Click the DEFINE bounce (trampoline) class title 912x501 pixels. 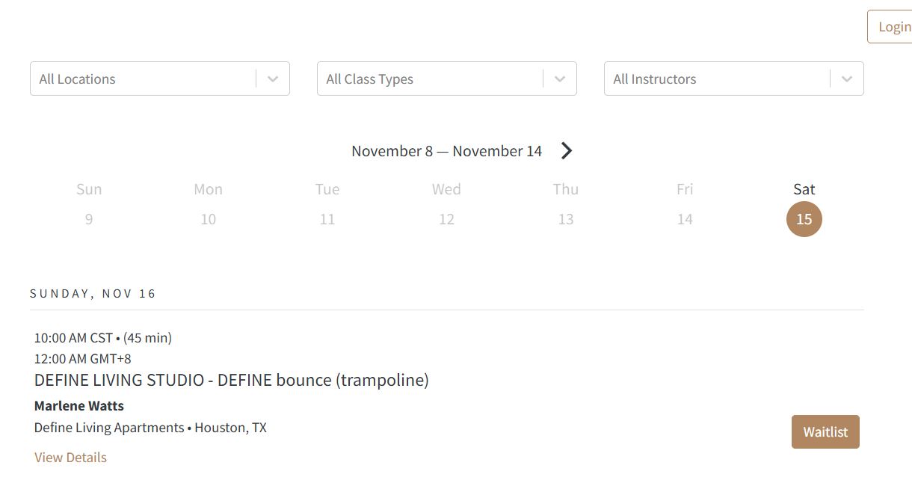point(232,380)
